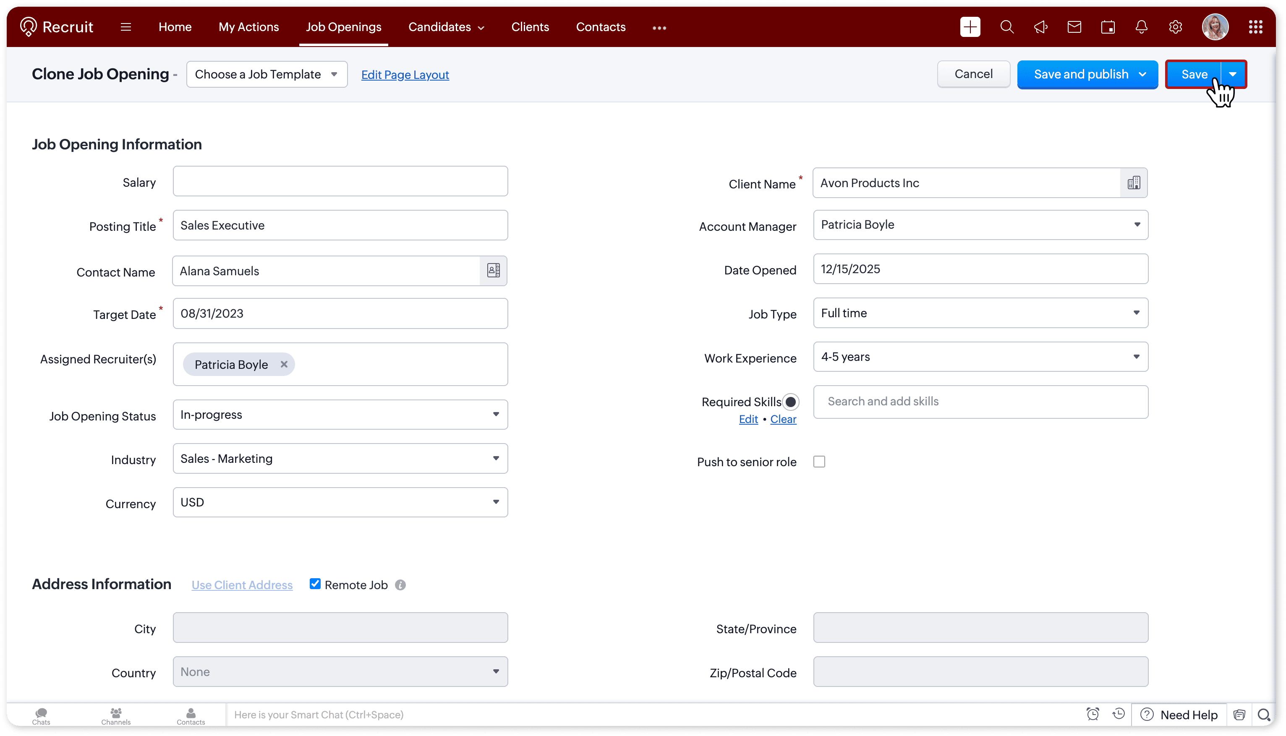Uncheck the Remote Job checkbox
Image resolution: width=1286 pixels, height=736 pixels.
click(315, 584)
